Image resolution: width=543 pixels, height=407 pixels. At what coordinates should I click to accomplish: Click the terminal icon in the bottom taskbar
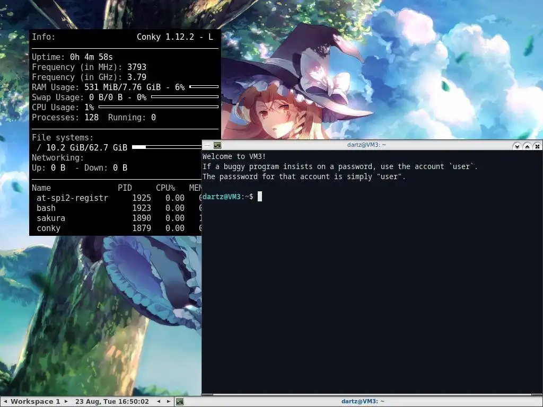[x=180, y=402]
